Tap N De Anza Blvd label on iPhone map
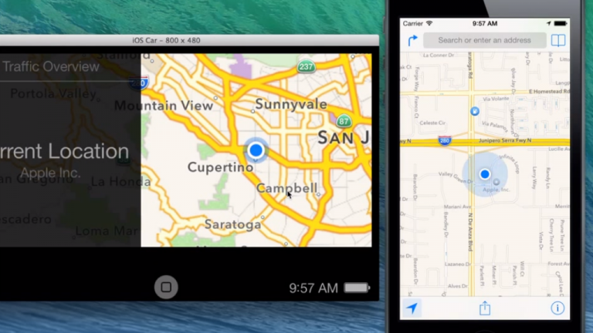 [470, 232]
